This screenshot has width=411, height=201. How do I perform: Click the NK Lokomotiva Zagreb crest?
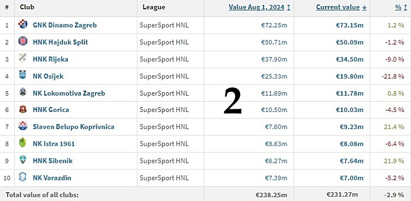click(x=23, y=92)
